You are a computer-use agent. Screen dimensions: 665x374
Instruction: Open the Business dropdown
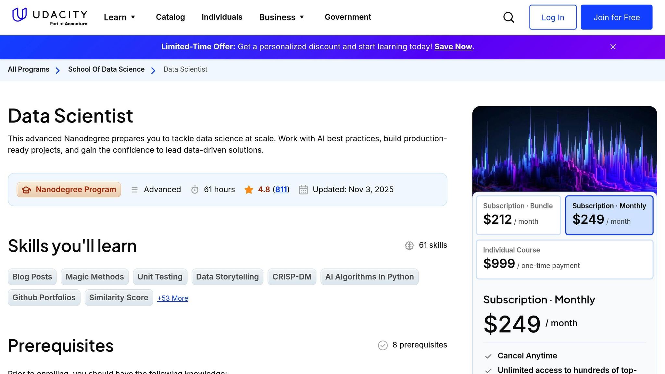click(x=281, y=17)
